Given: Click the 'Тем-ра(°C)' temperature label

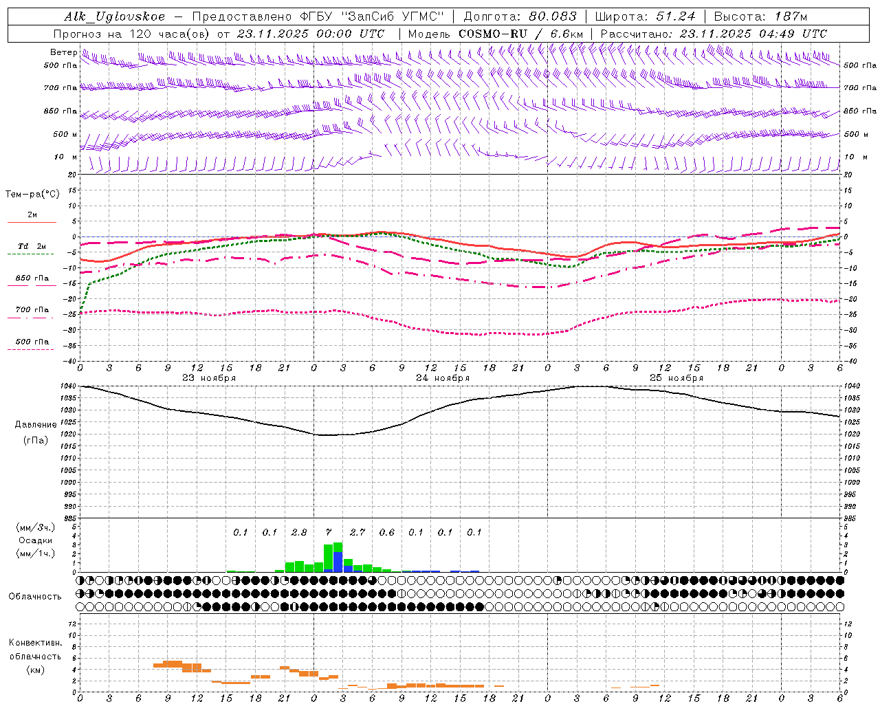Looking at the screenshot, I should click(x=32, y=195).
